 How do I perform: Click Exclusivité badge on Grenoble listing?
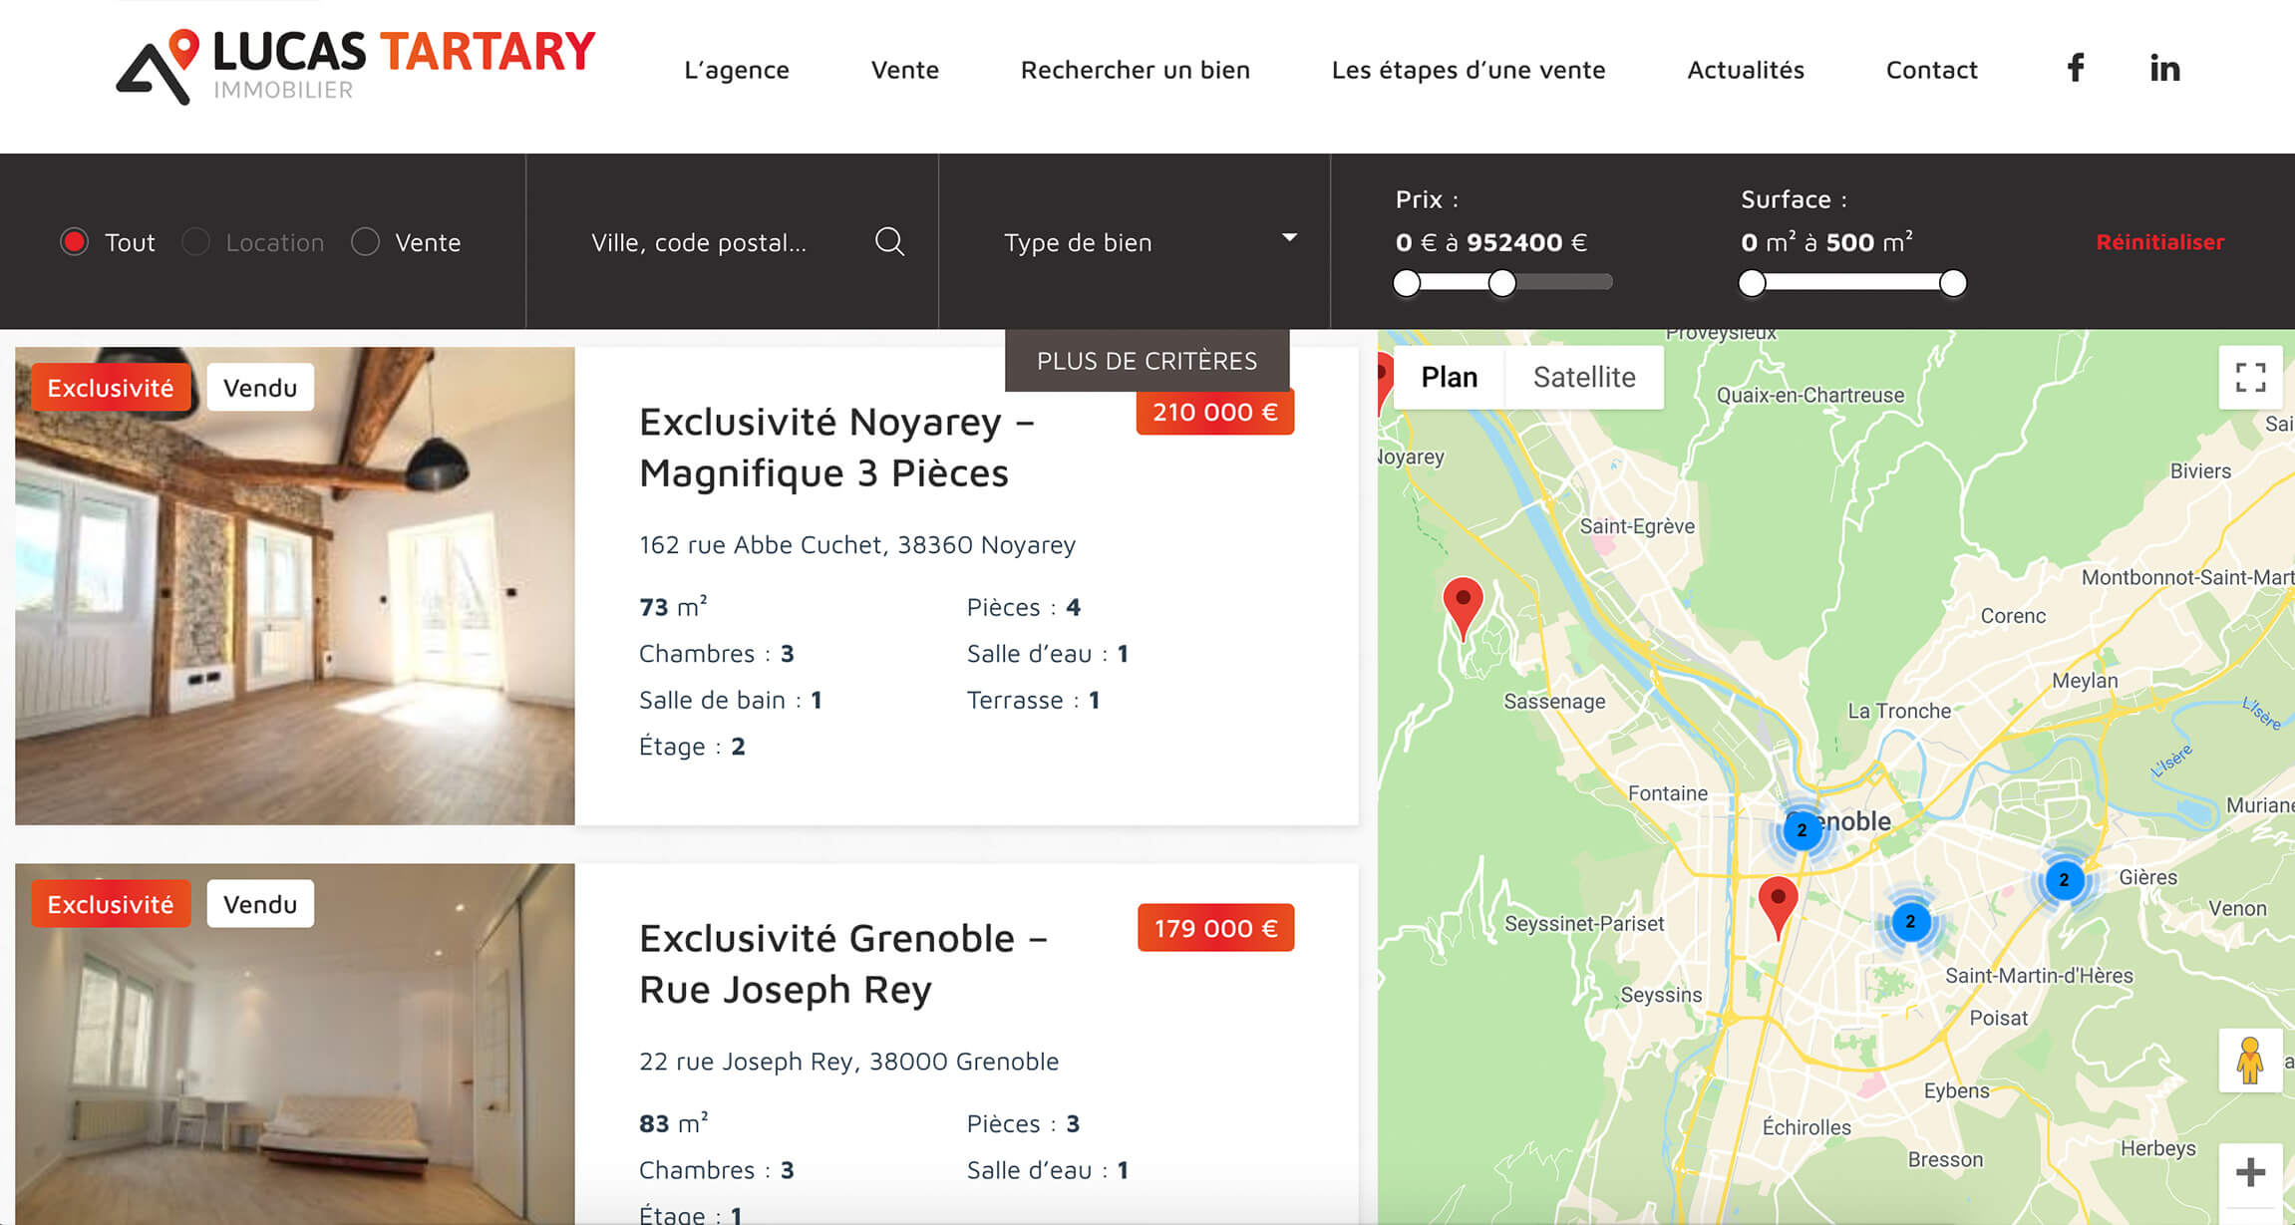[x=111, y=904]
